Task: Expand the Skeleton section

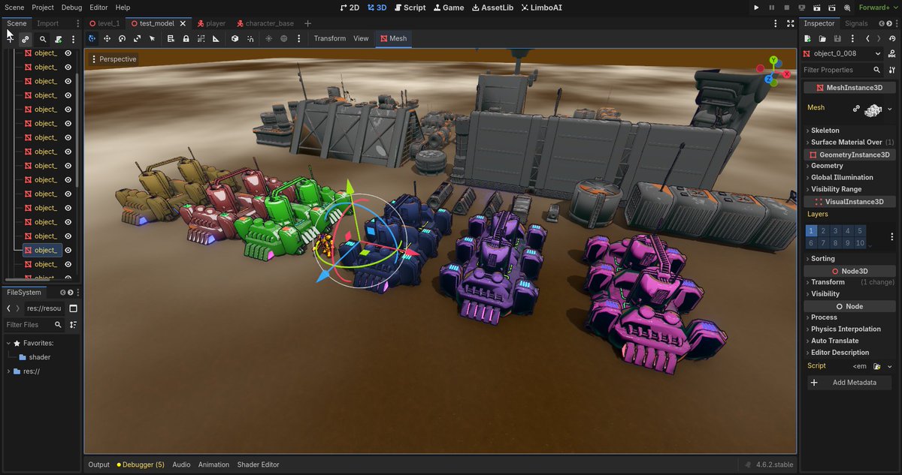Action: pyautogui.click(x=849, y=131)
